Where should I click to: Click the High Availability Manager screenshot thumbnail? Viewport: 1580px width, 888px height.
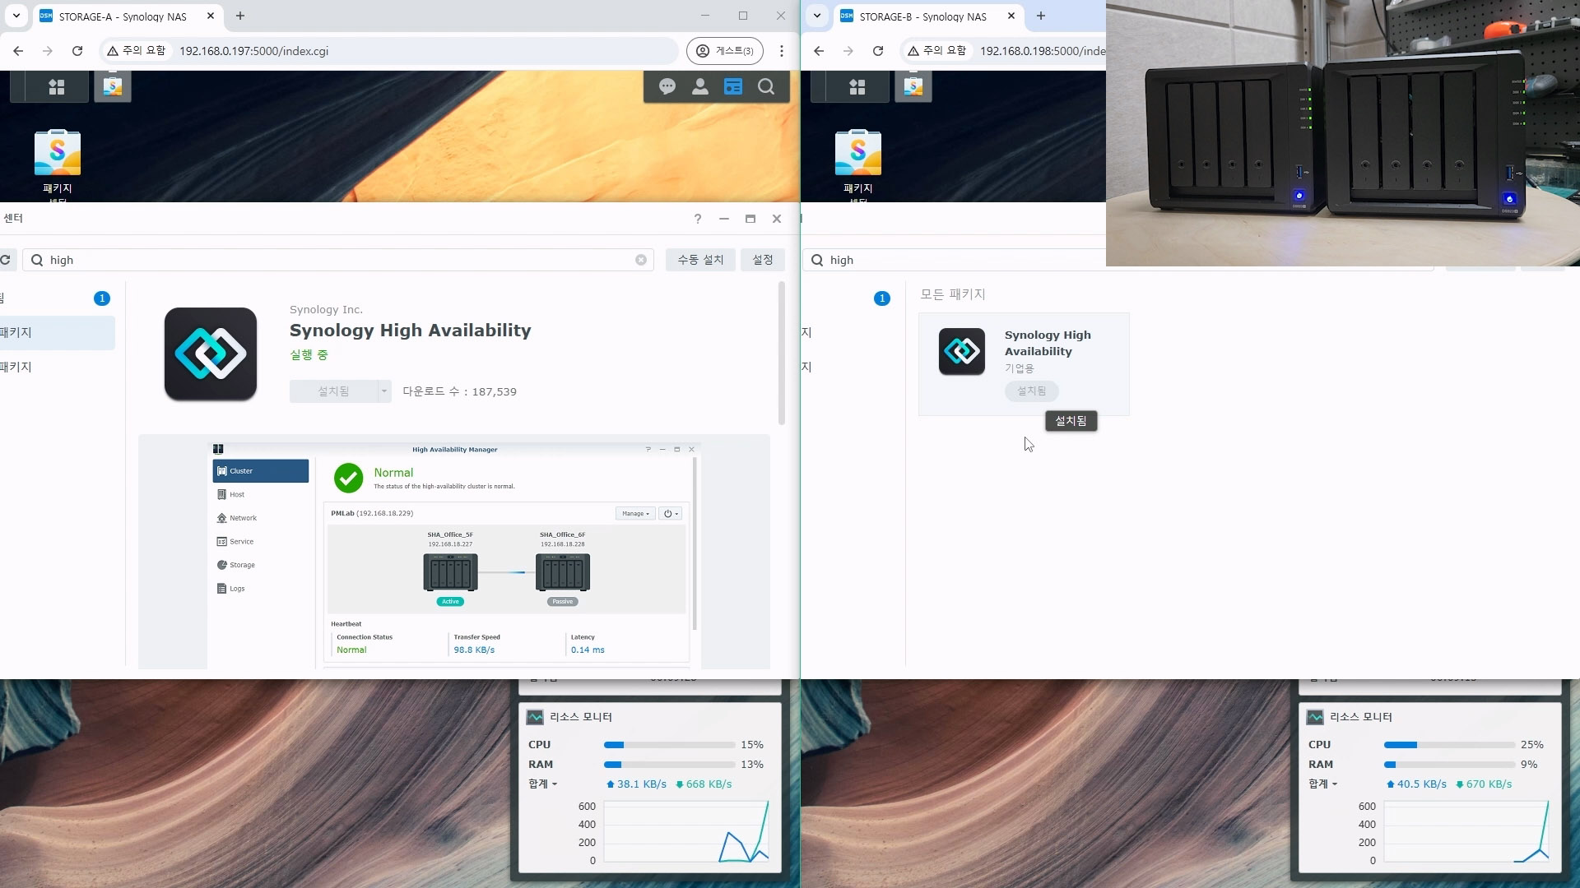454,553
